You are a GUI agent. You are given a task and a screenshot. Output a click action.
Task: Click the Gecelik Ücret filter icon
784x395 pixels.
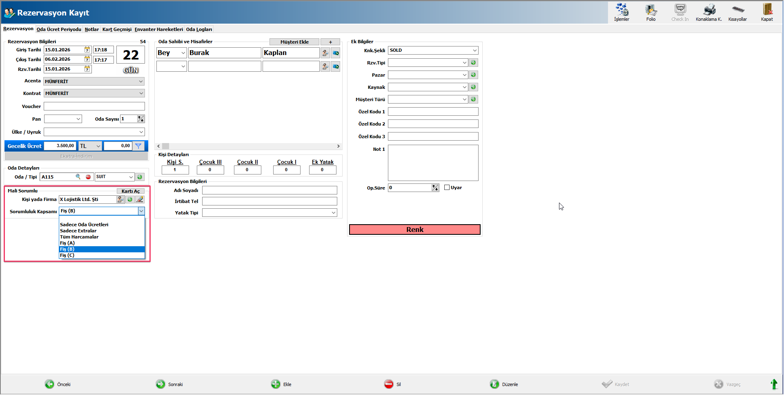point(138,146)
